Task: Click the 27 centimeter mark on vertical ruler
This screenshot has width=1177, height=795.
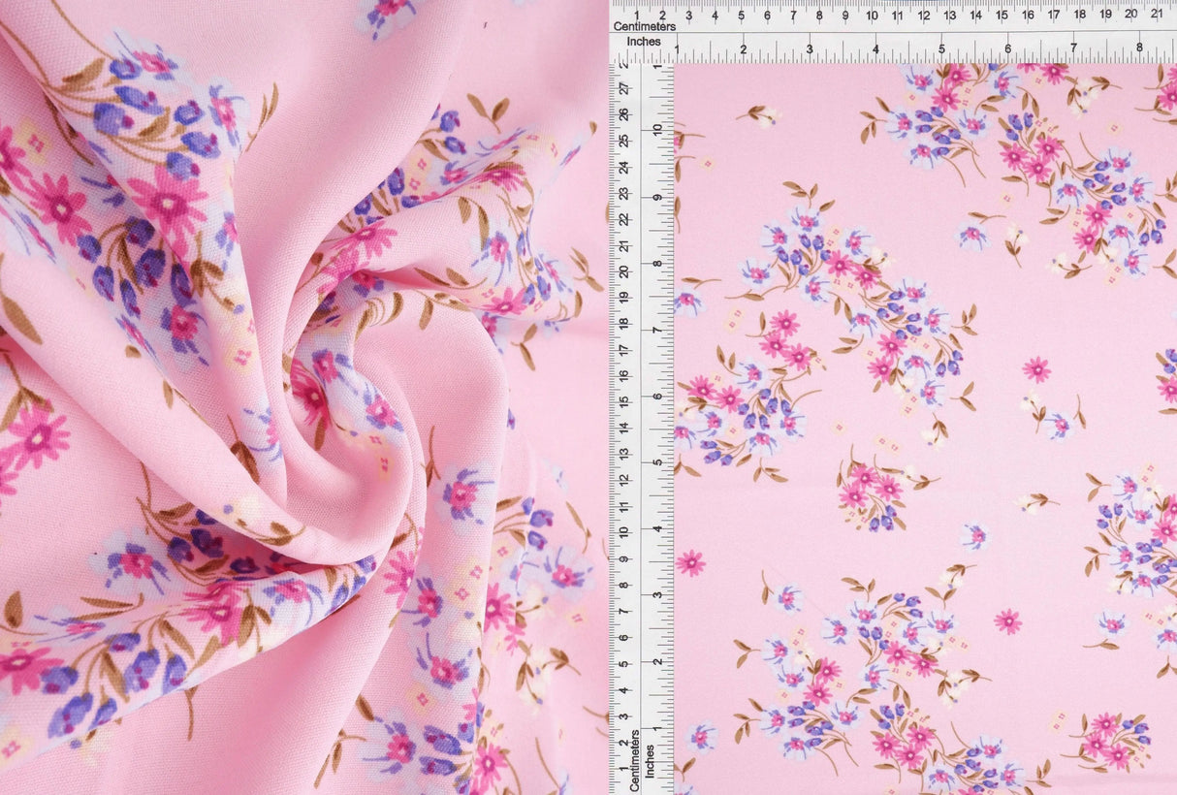Action: 623,87
